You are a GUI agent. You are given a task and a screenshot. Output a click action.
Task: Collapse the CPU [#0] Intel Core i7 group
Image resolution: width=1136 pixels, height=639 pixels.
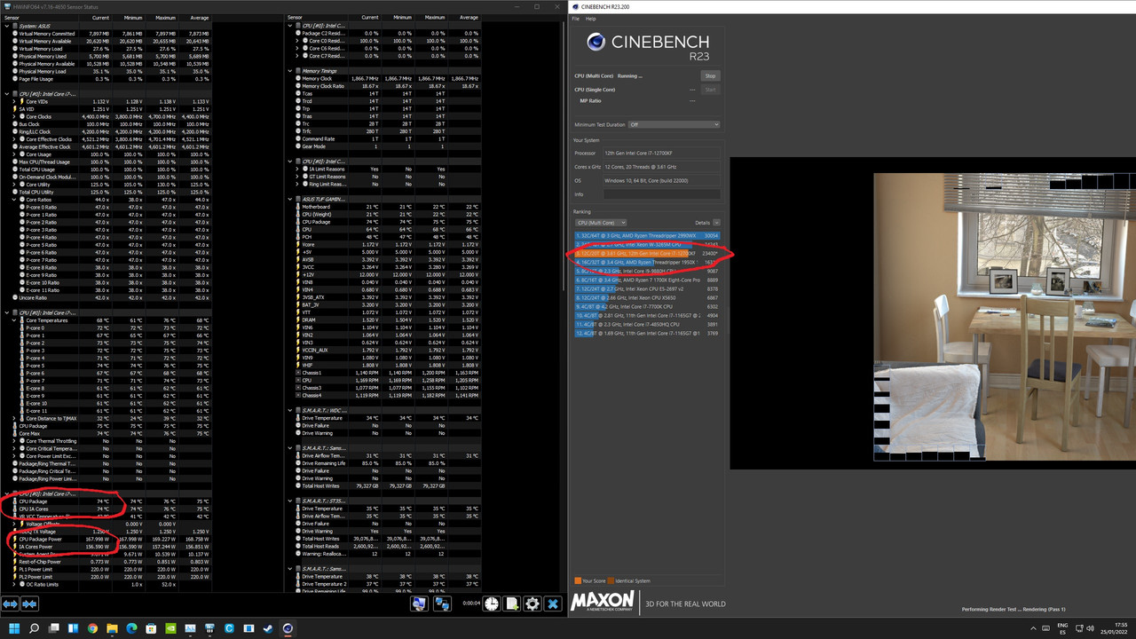(8, 93)
